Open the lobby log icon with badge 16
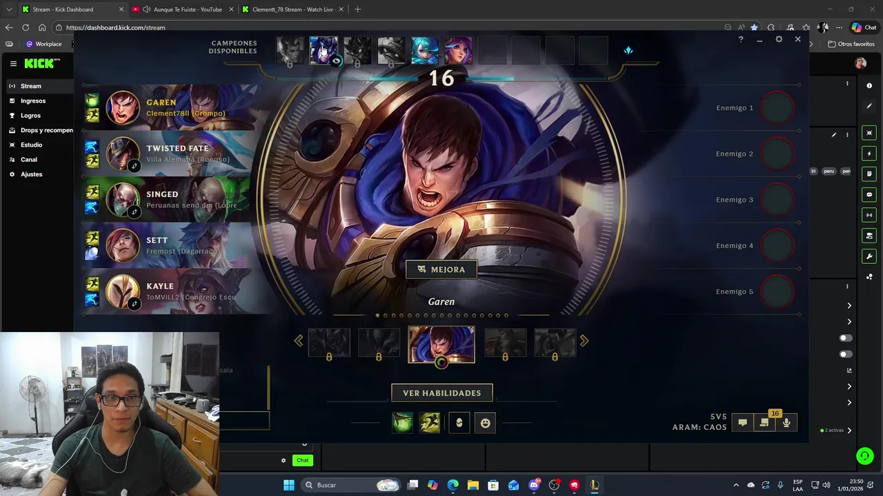 point(764,423)
